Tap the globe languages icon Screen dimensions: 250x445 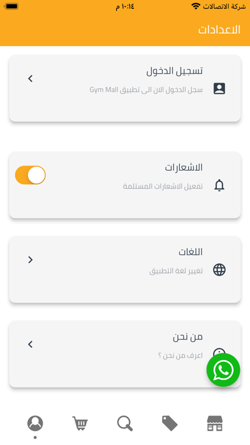[x=219, y=270]
